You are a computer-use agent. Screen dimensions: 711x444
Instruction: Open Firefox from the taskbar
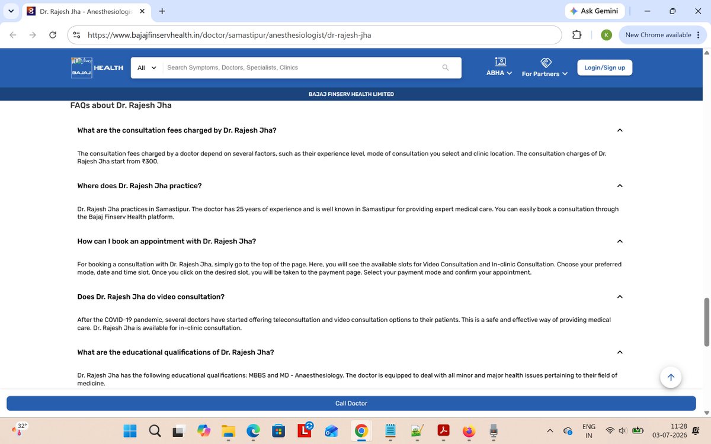[x=469, y=430]
